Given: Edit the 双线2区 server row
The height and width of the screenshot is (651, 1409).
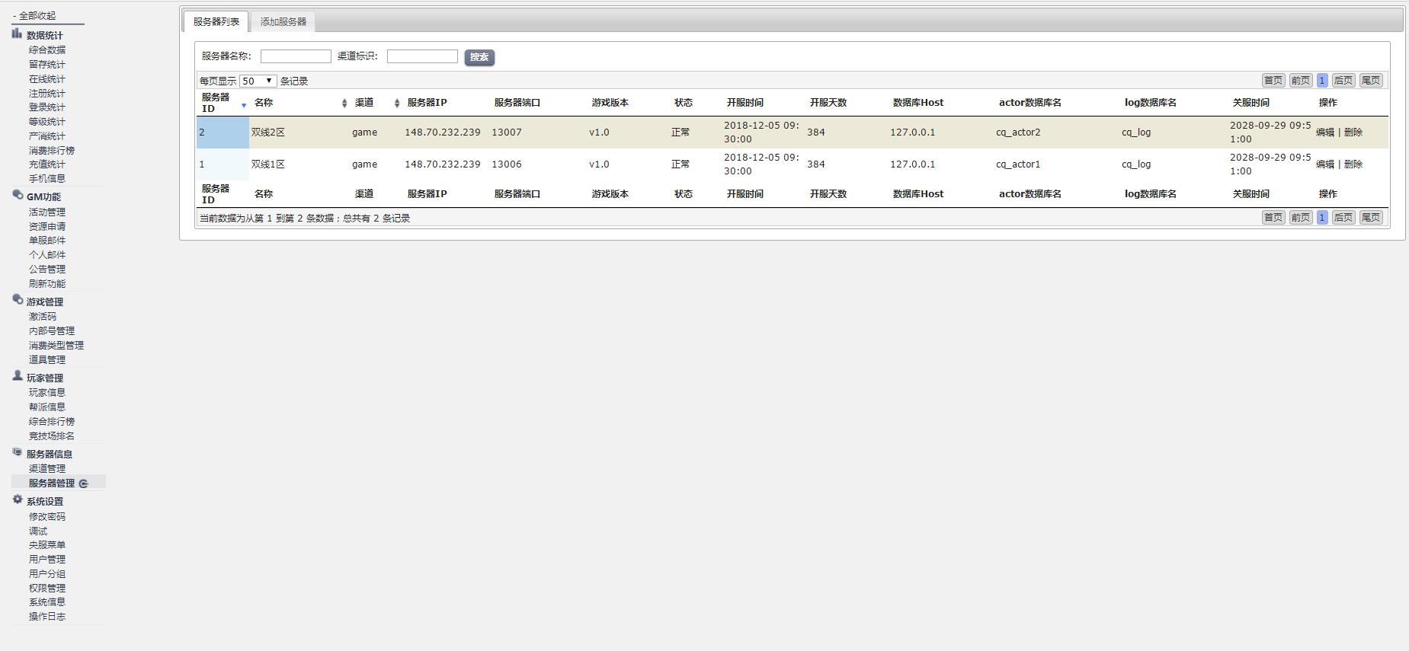Looking at the screenshot, I should [1324, 132].
